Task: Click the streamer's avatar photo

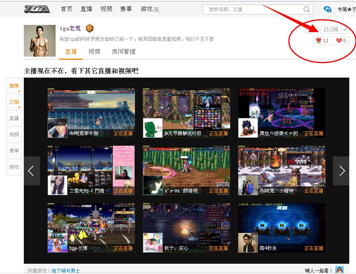Action: click(x=40, y=41)
